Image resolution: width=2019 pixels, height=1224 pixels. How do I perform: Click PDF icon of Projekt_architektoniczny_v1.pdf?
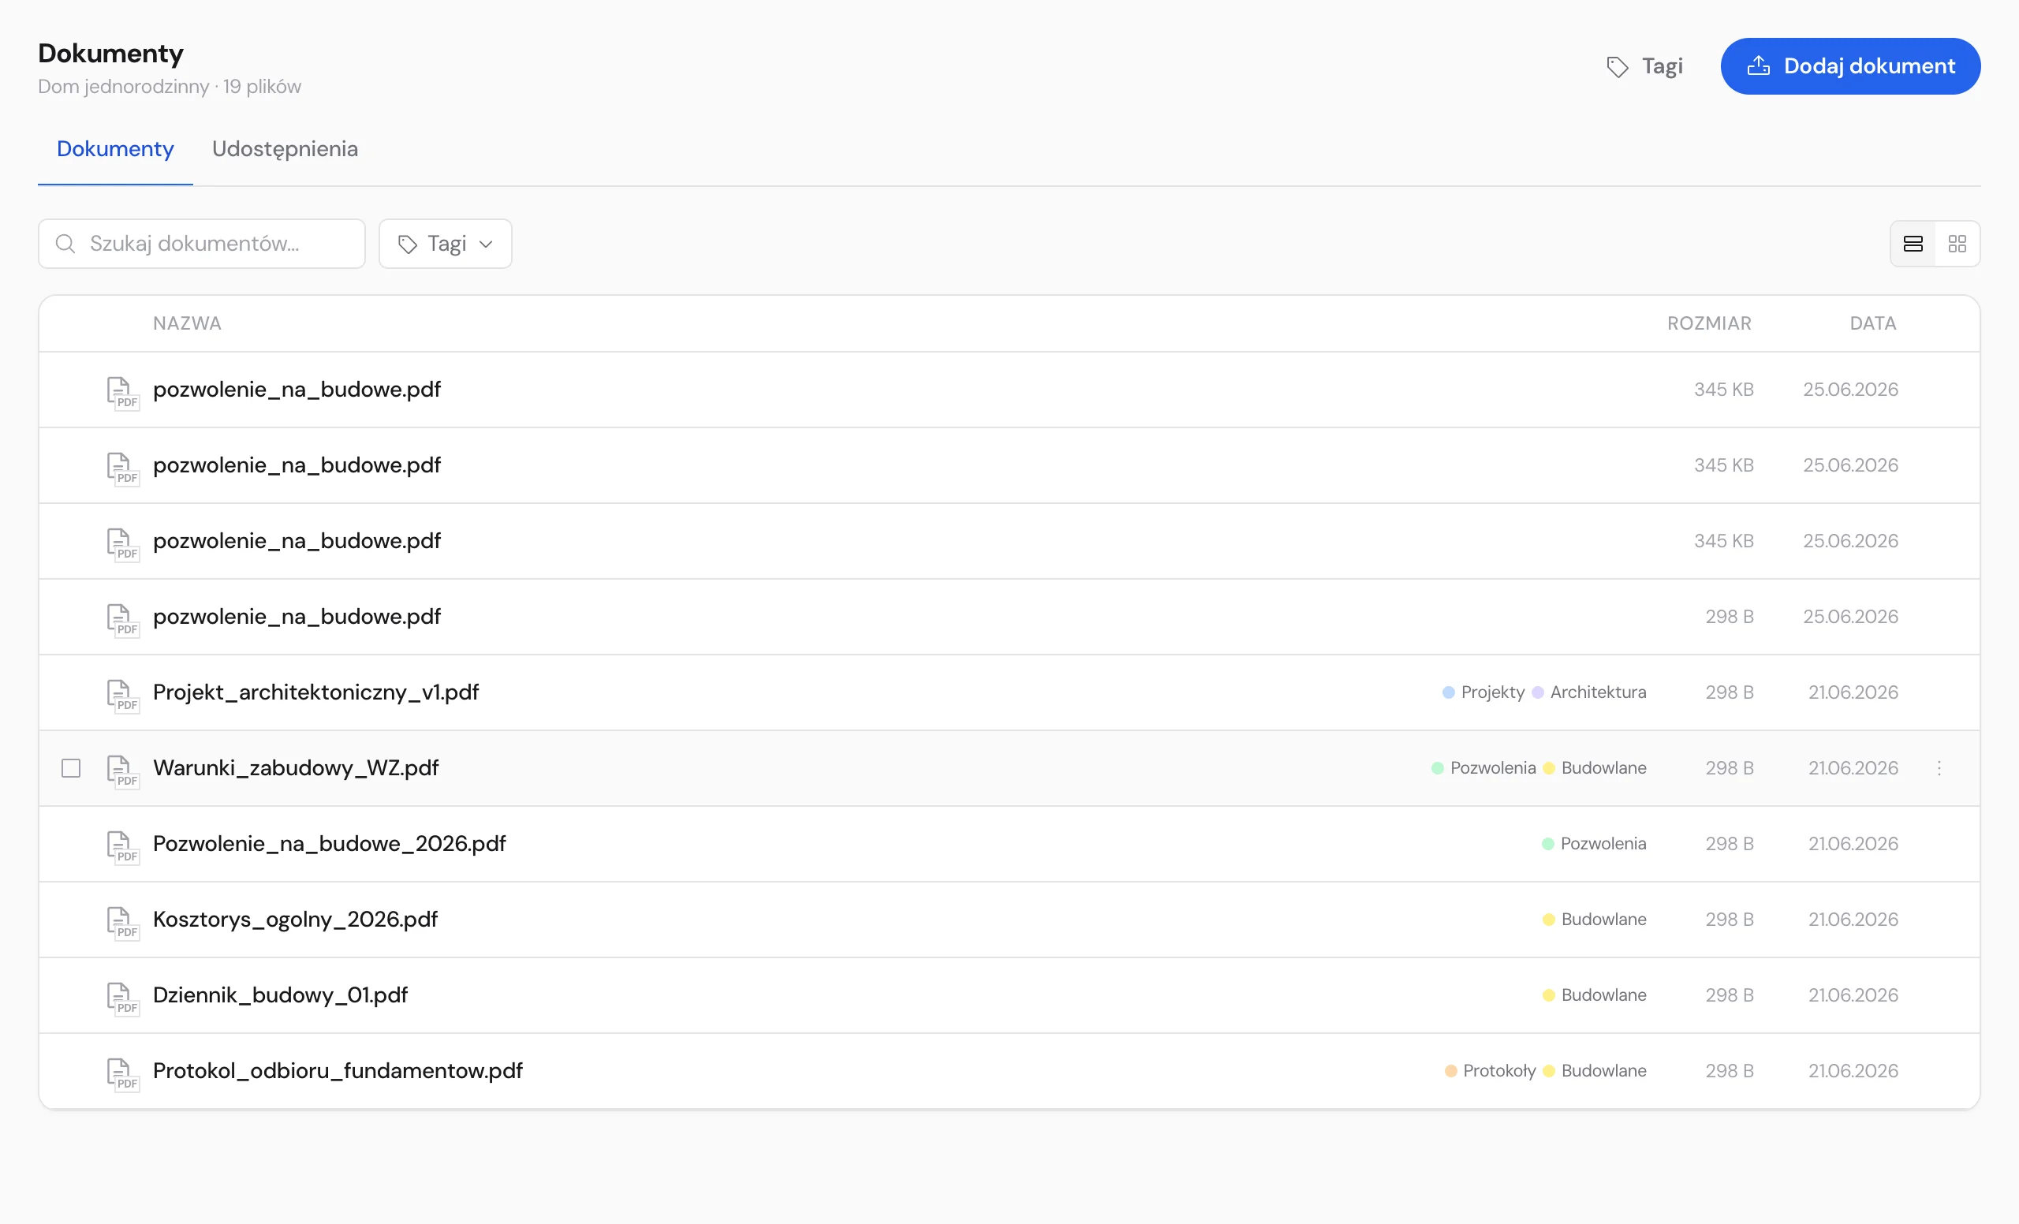[123, 694]
